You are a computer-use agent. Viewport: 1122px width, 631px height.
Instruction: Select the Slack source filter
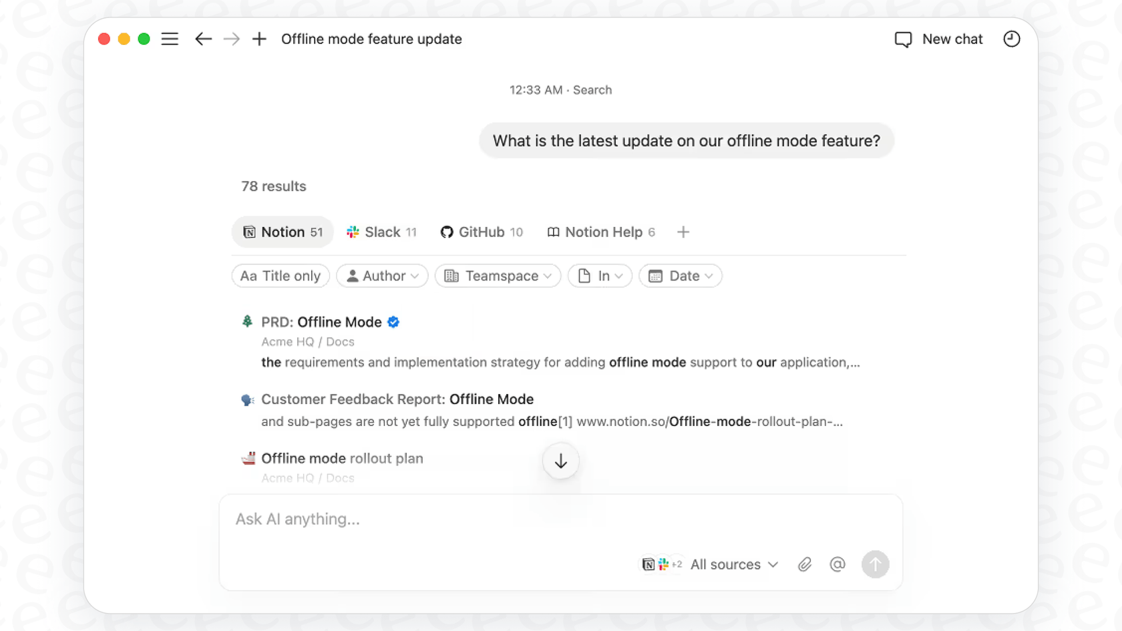coord(381,232)
